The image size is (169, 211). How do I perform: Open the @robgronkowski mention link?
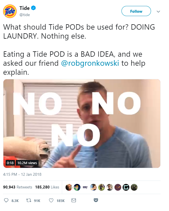tap(90, 63)
